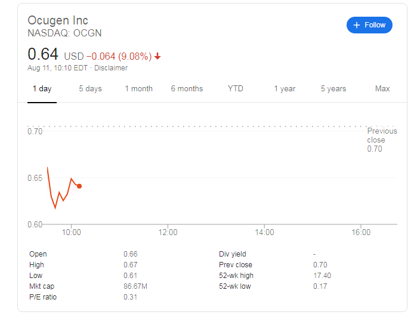Click the red down arrow price indicator
417x318 pixels.
[x=157, y=56]
